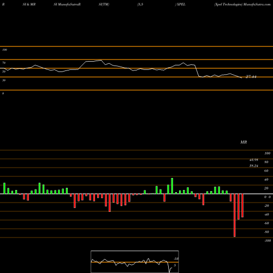273x273 pixels.
Task: Click the -100 label on the MR axis
Action: click(268, 241)
